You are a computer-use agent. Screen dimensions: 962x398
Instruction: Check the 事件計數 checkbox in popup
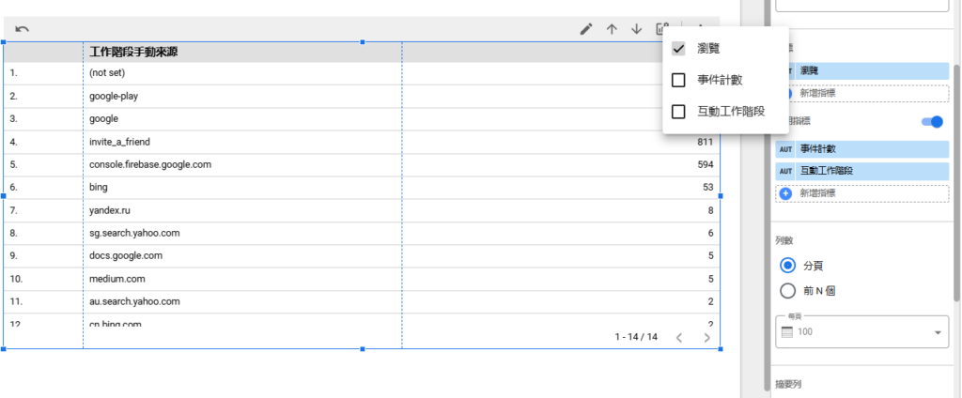pos(678,81)
